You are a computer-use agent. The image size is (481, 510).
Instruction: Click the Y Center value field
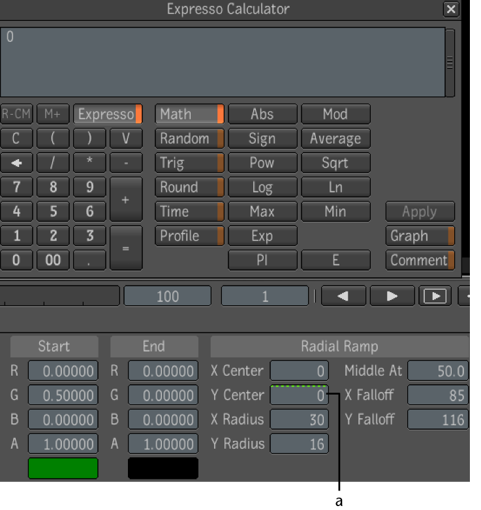pyautogui.click(x=300, y=395)
